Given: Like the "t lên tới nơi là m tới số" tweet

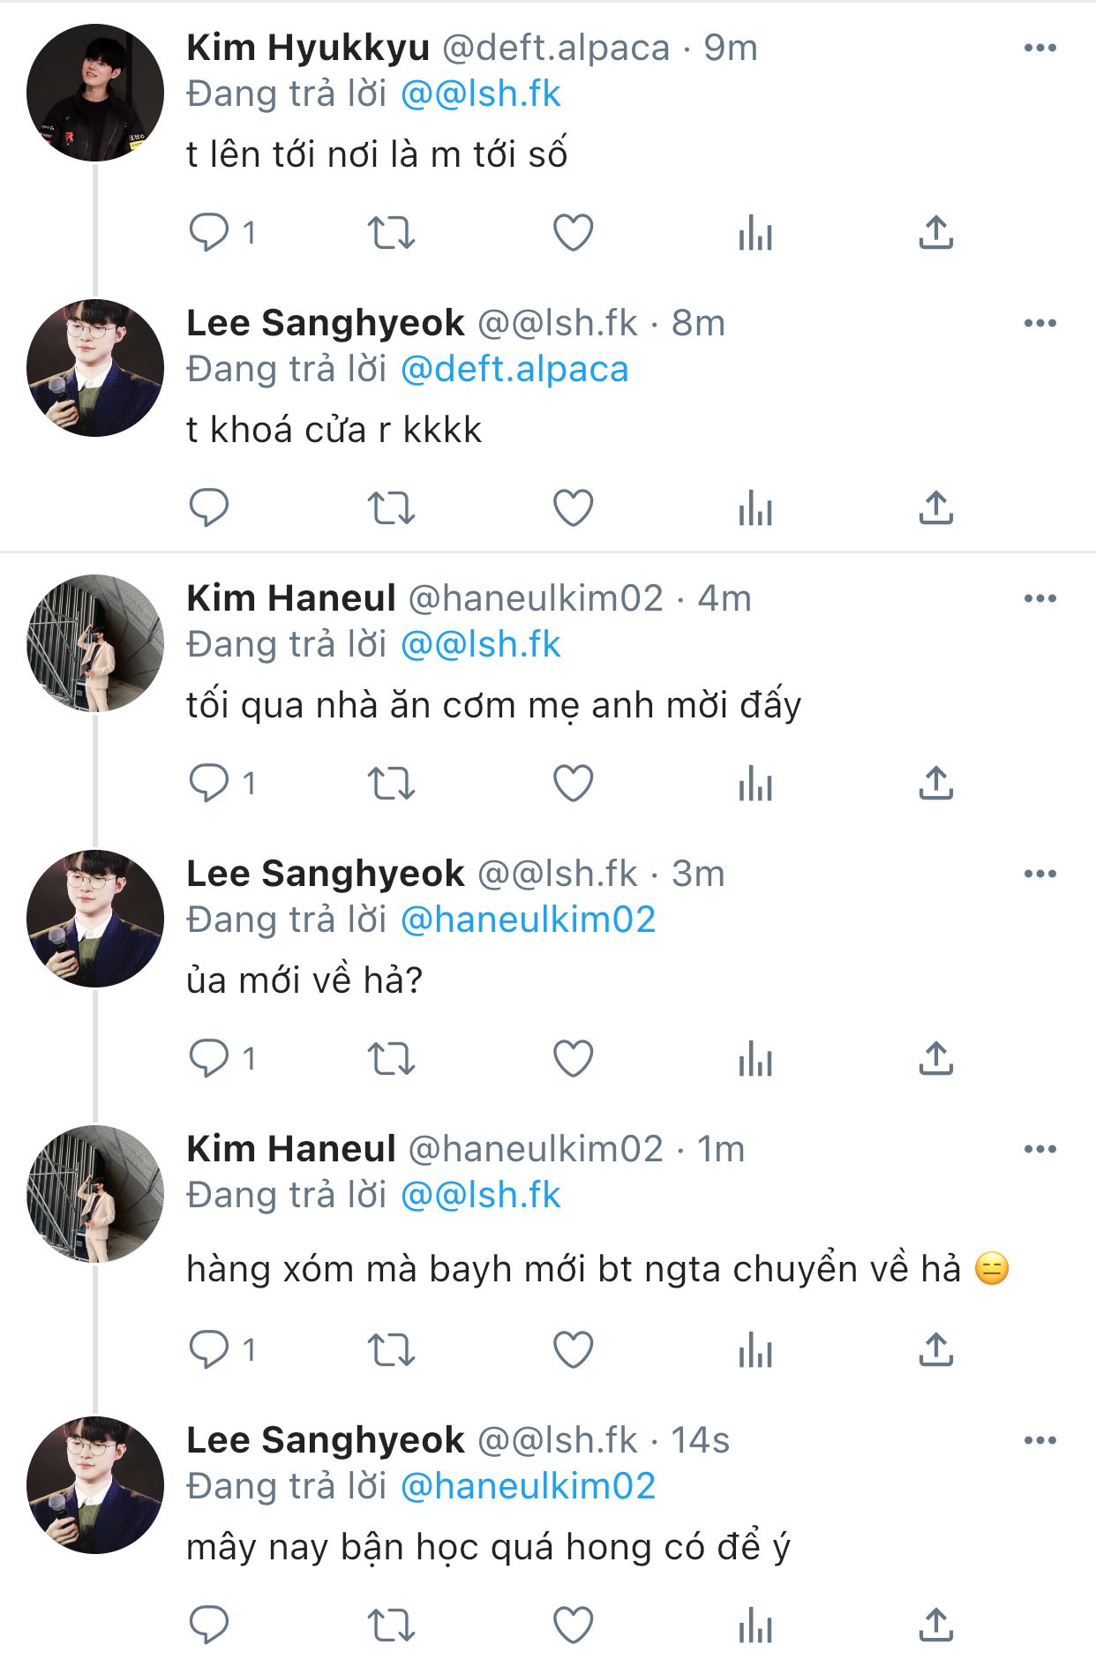Looking at the screenshot, I should point(573,233).
